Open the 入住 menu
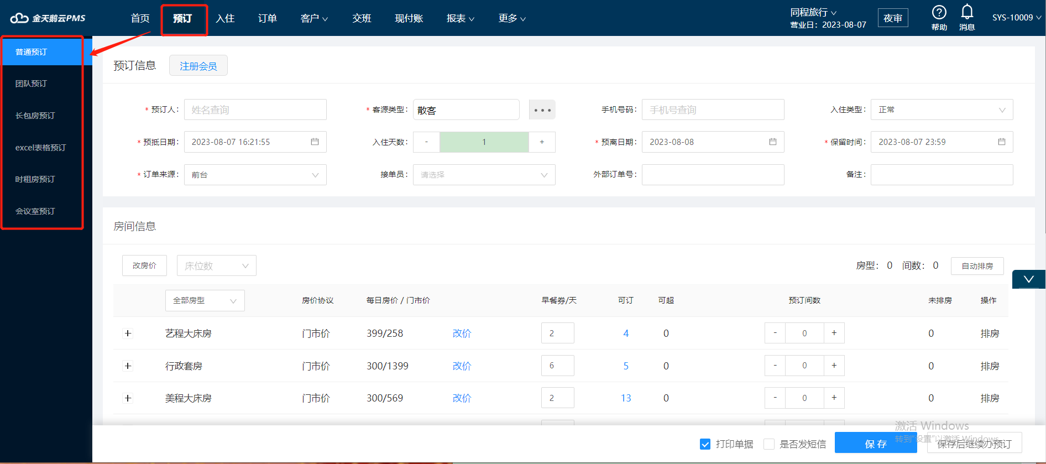Viewport: 1046px width, 464px height. 225,18
